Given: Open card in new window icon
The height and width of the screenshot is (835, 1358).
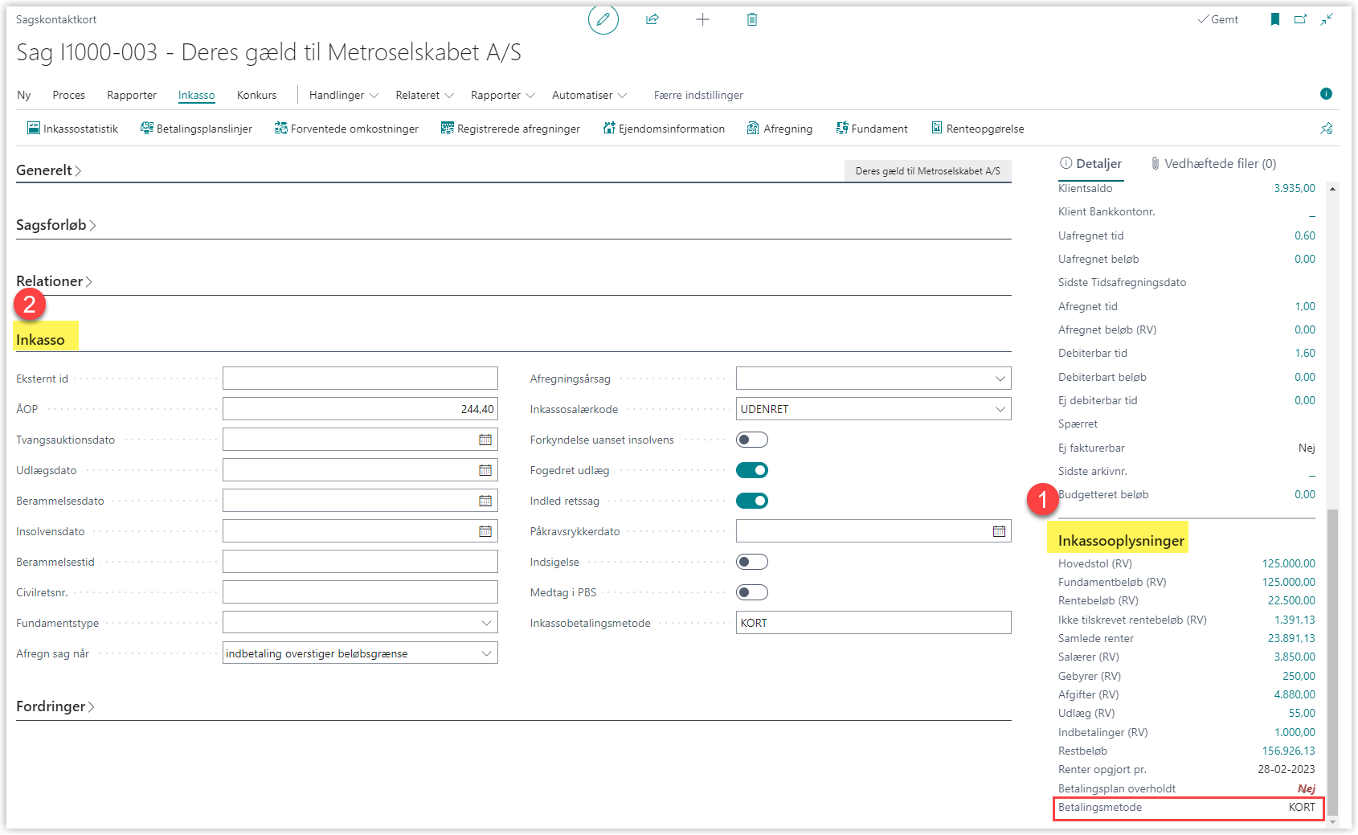Looking at the screenshot, I should point(1300,19).
